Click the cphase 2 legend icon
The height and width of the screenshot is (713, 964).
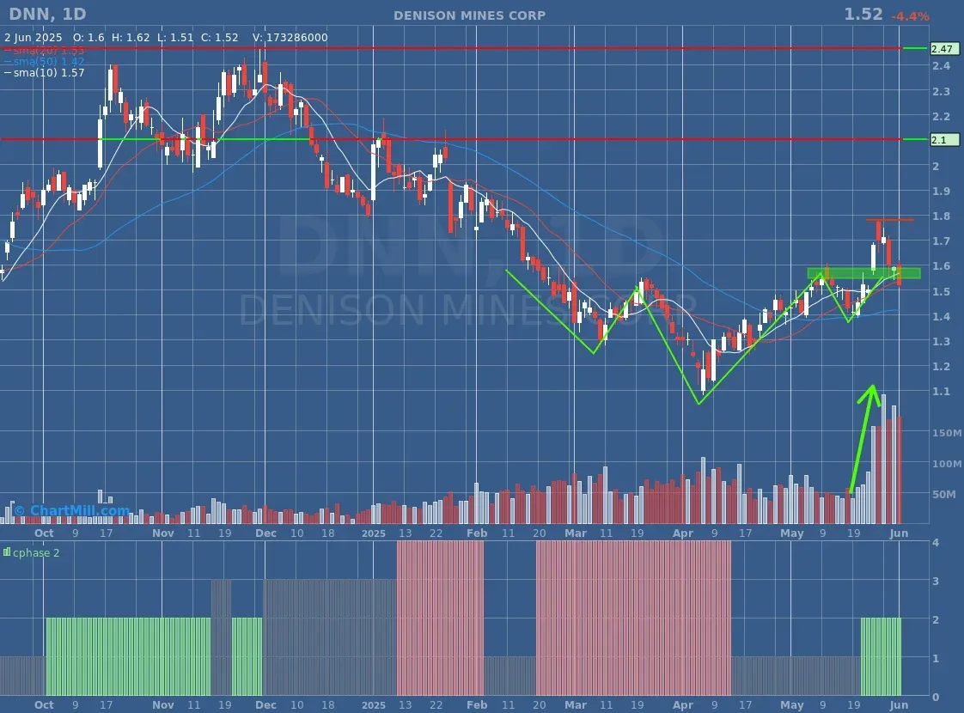point(7,552)
